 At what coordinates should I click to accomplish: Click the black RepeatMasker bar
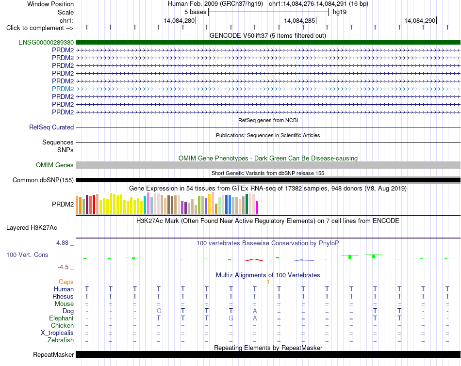268,354
